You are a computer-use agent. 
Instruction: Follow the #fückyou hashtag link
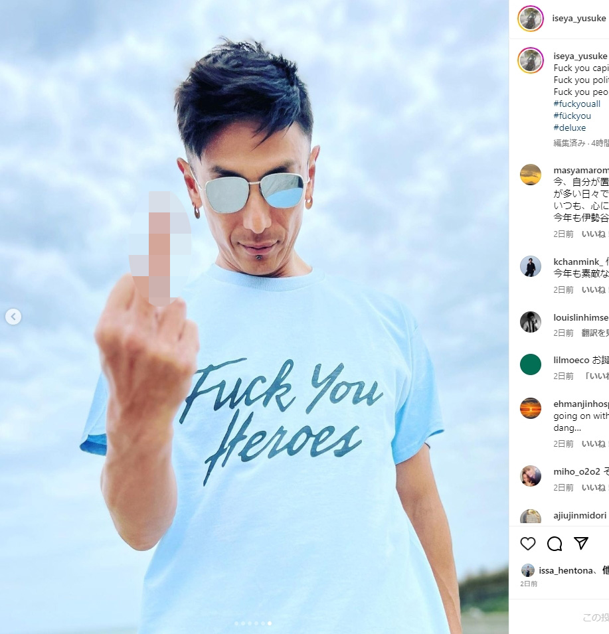572,116
